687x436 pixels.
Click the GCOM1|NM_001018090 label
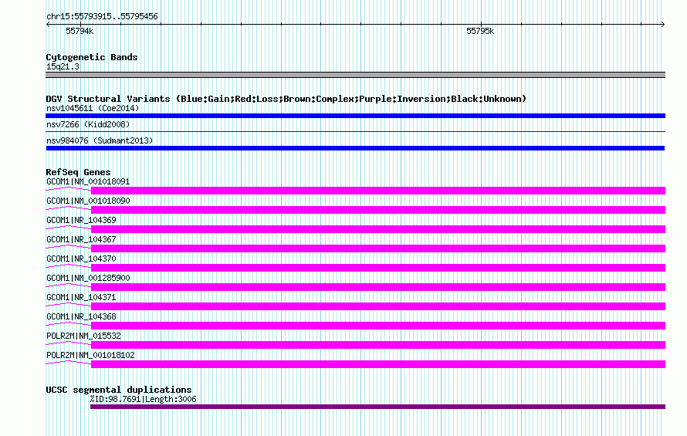tap(88, 201)
